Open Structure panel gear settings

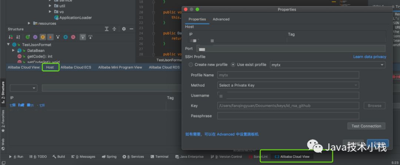(x=124, y=29)
